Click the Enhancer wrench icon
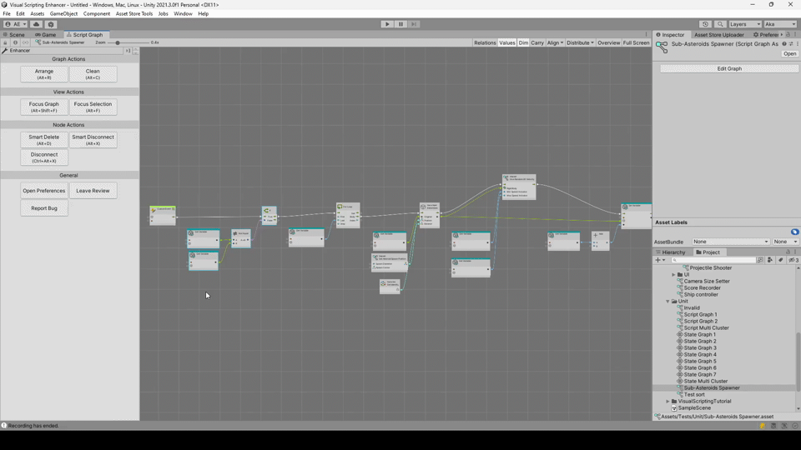Viewport: 801px width, 450px height. pyautogui.click(x=5, y=51)
